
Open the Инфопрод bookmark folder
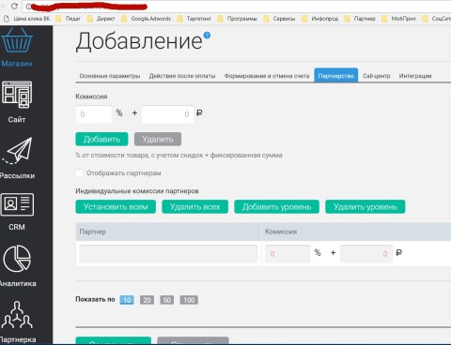(x=319, y=19)
